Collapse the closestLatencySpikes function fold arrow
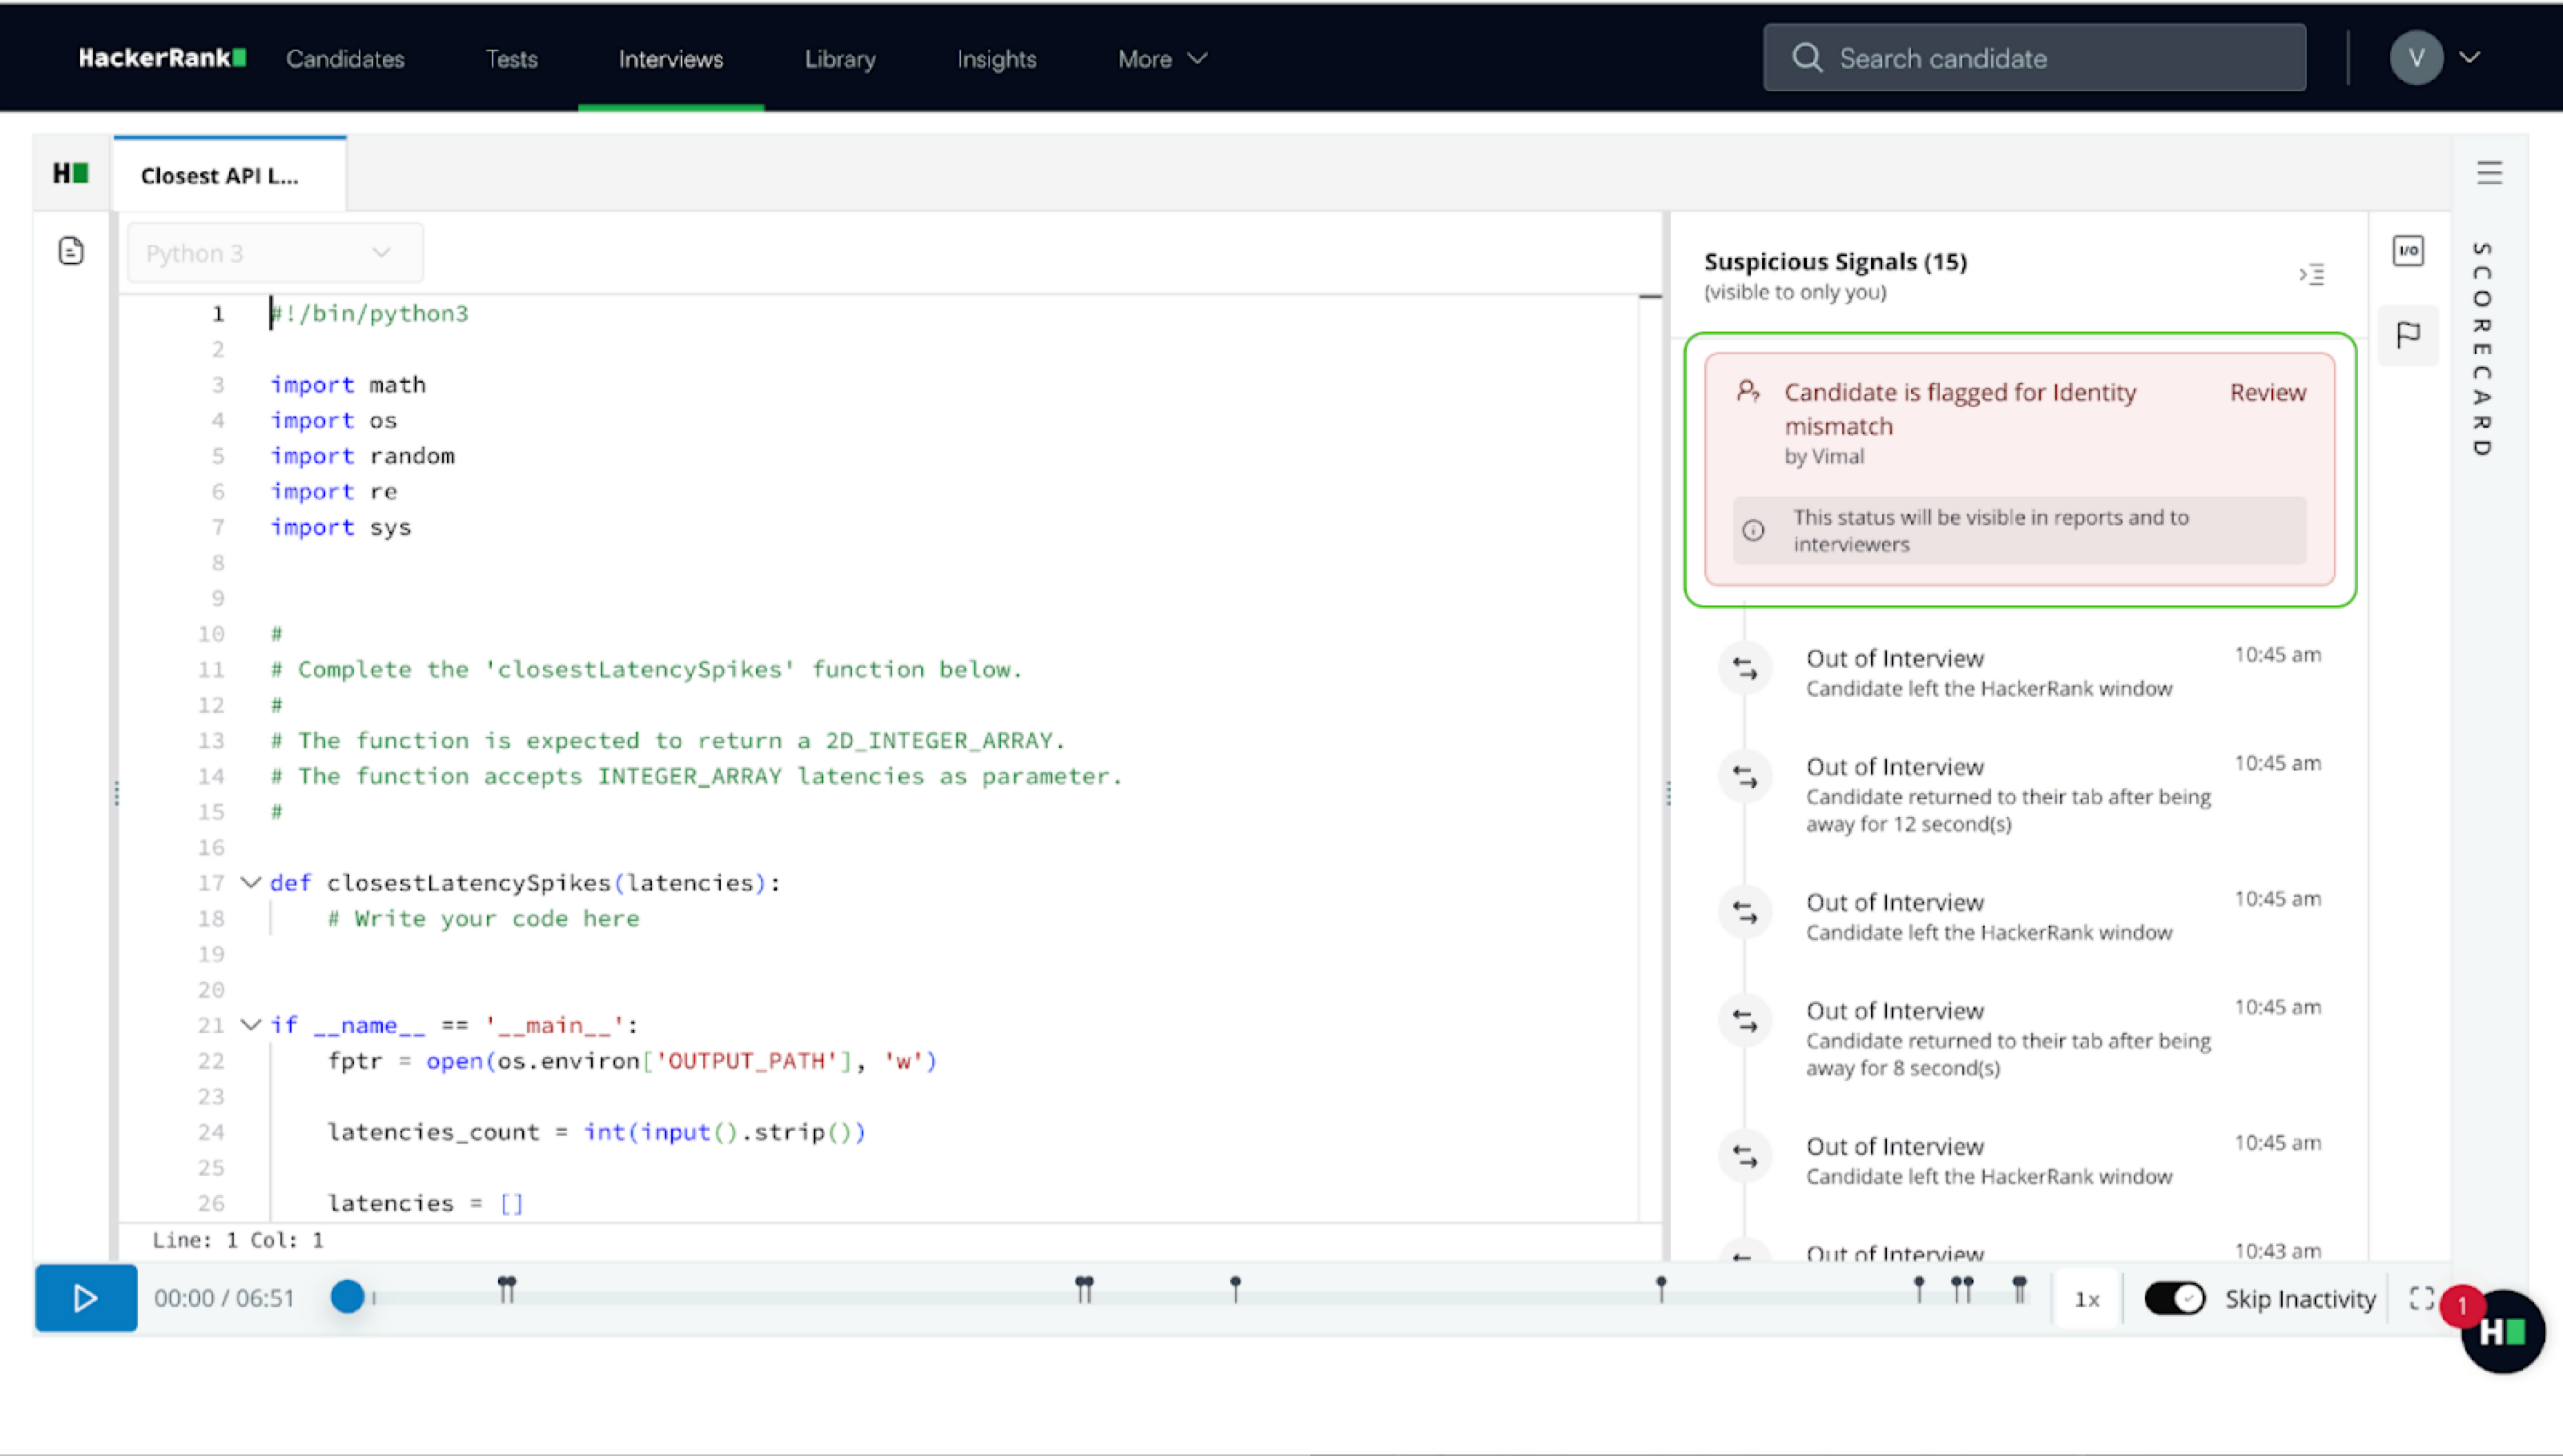Image resolution: width=2563 pixels, height=1456 pixels. point(251,882)
